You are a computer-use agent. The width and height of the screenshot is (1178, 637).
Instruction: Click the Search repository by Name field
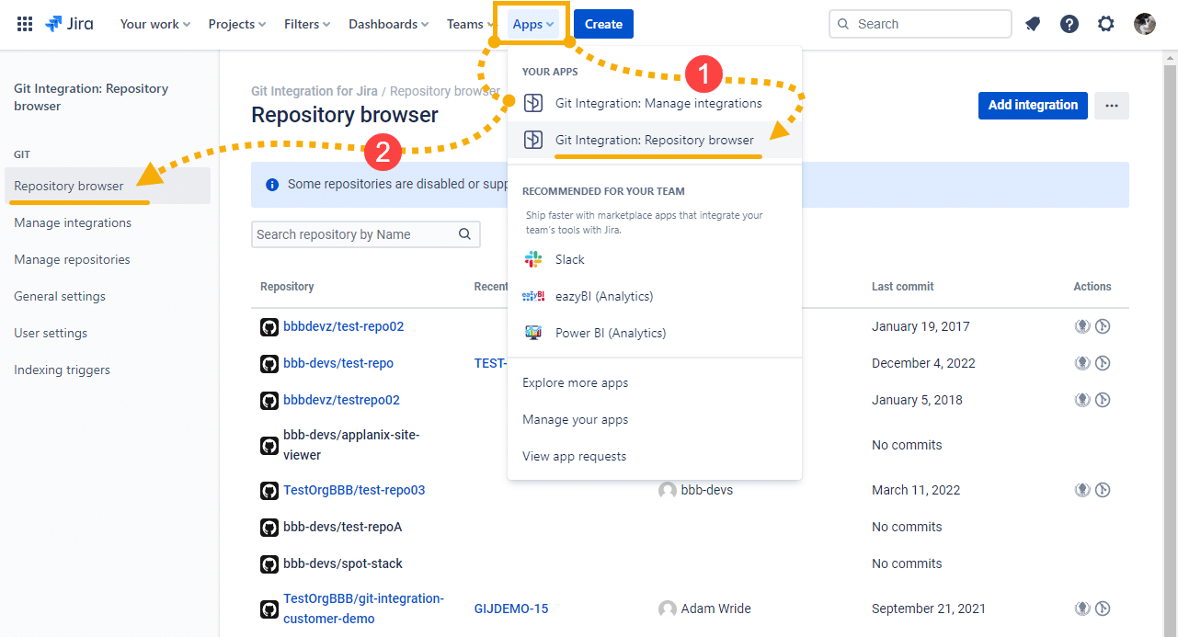tap(354, 234)
